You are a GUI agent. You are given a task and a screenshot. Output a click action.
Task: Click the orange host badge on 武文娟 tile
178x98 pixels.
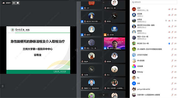coord(105,35)
